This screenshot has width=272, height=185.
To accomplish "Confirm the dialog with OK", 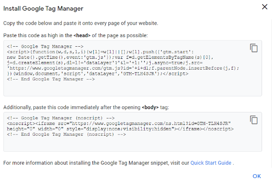I will [257, 176].
